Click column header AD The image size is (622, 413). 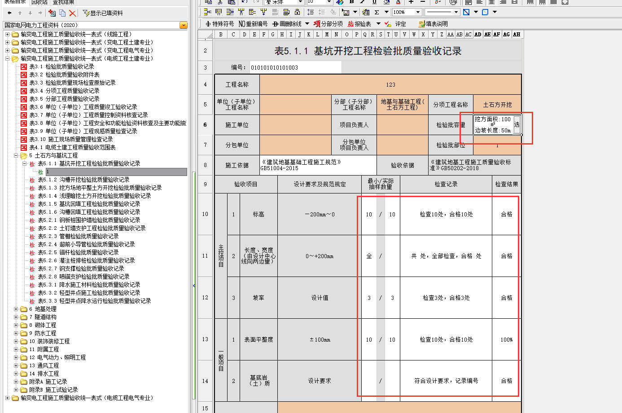(477, 34)
